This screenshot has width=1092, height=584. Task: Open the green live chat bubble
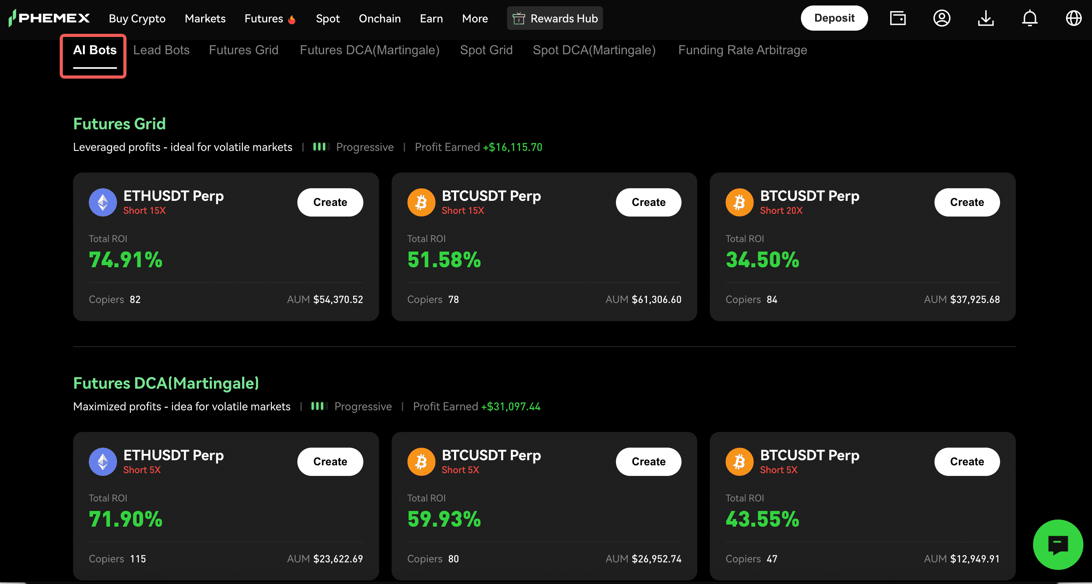click(1058, 544)
